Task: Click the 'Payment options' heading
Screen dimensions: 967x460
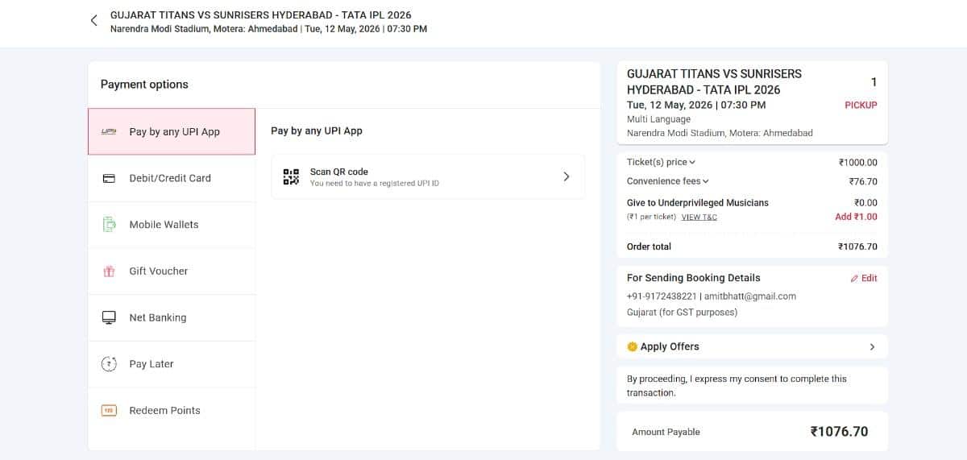Action: coord(144,85)
